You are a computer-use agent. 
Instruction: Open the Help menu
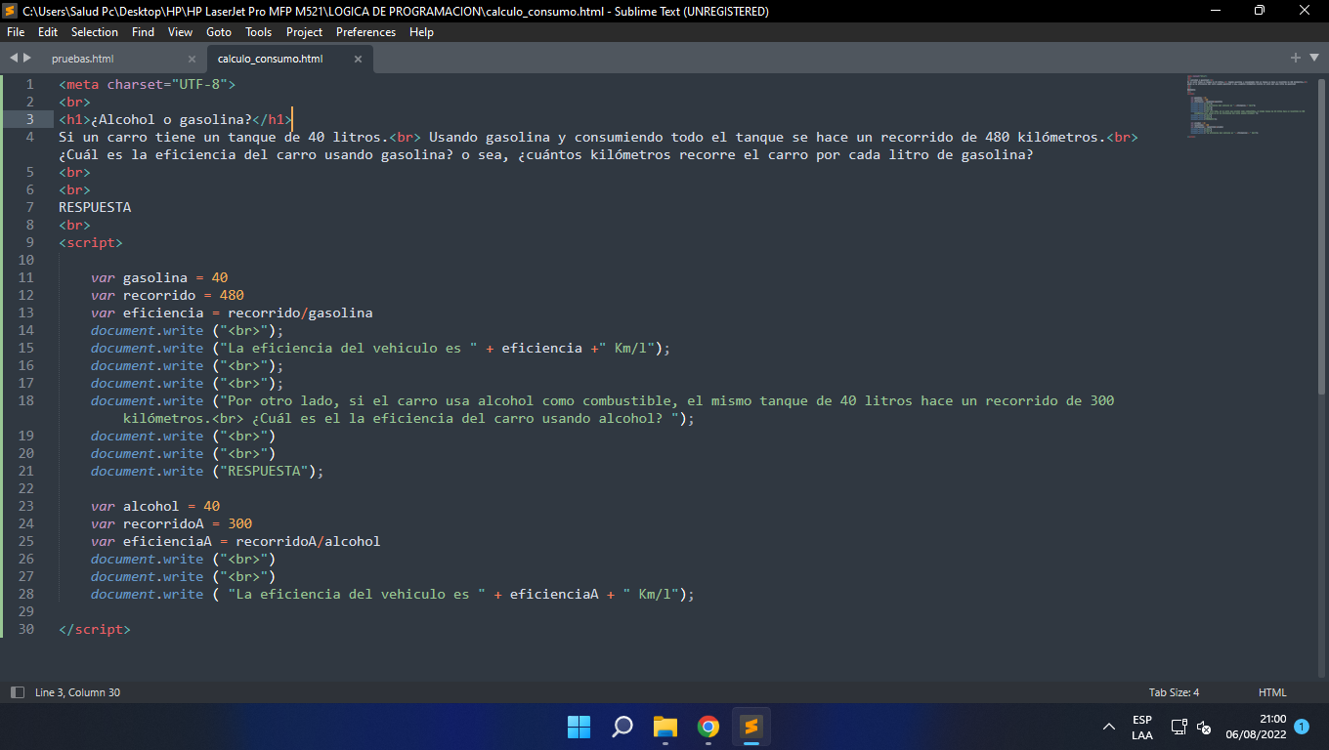(421, 32)
